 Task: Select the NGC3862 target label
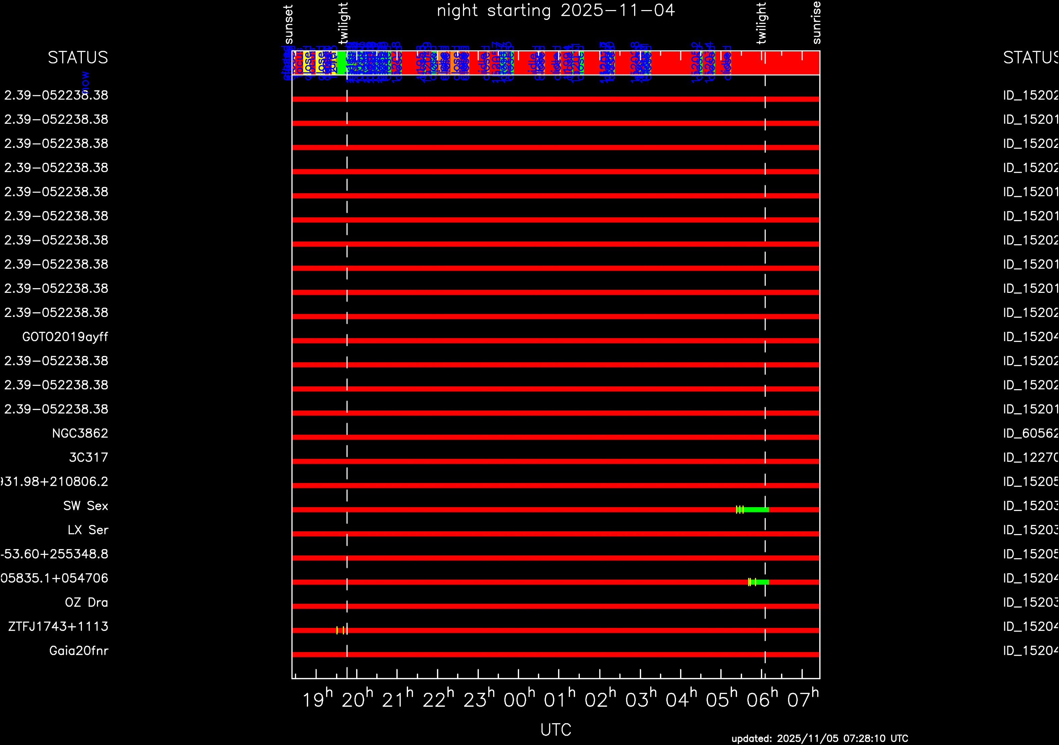pyautogui.click(x=80, y=433)
